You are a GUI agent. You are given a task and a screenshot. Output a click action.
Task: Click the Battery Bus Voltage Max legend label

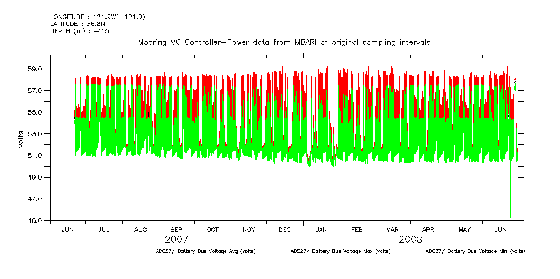tap(340, 251)
